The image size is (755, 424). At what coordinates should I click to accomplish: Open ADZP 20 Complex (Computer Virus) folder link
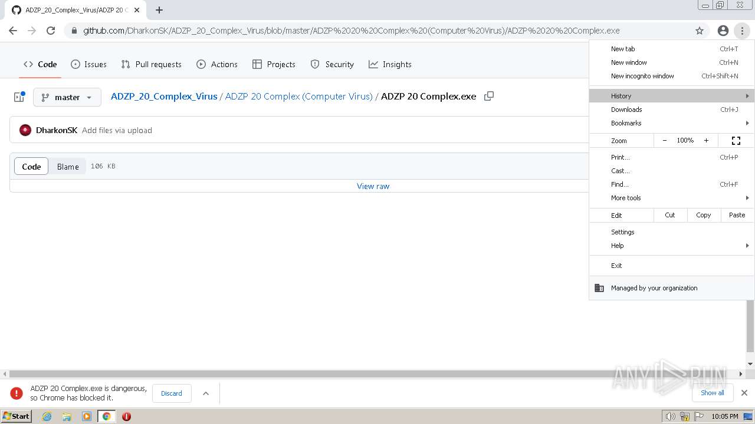pyautogui.click(x=299, y=97)
